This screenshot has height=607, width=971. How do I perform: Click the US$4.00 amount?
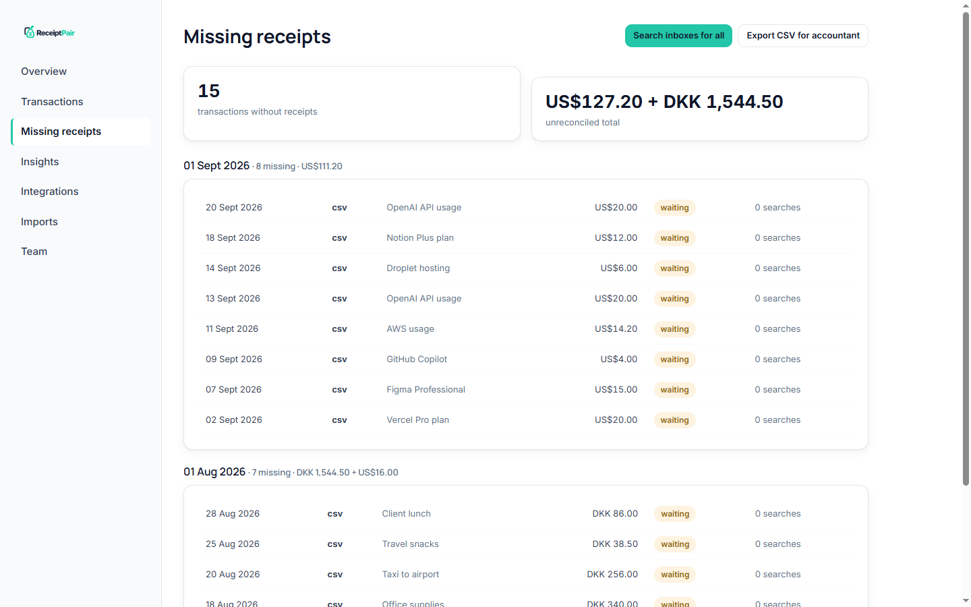(x=619, y=359)
